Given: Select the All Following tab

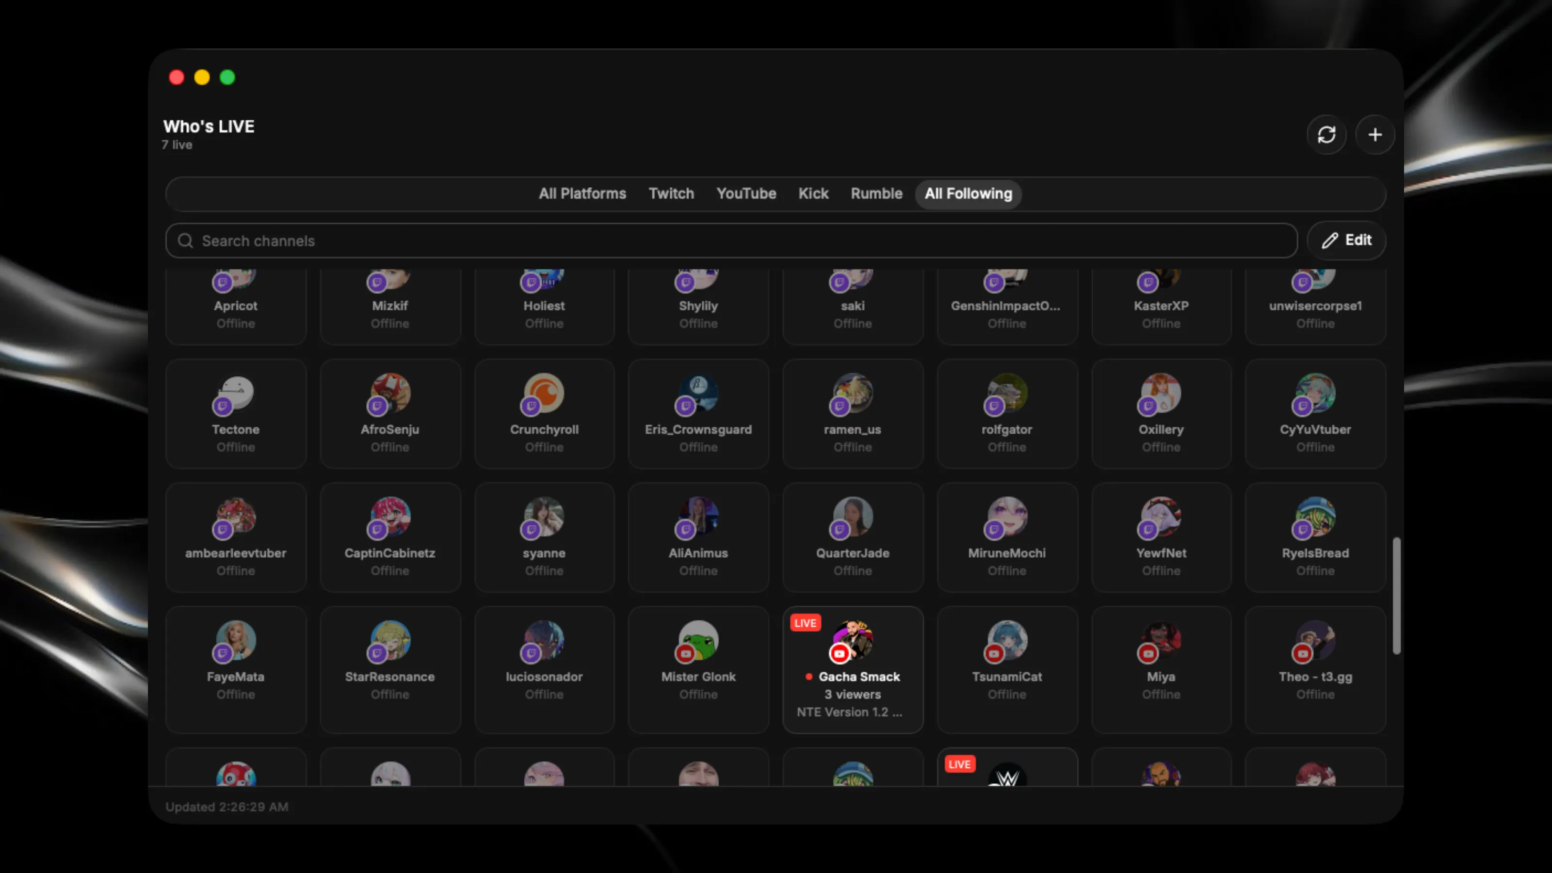Looking at the screenshot, I should click(x=968, y=194).
